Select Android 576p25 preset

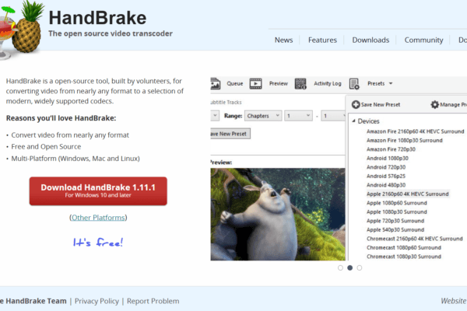(386, 176)
